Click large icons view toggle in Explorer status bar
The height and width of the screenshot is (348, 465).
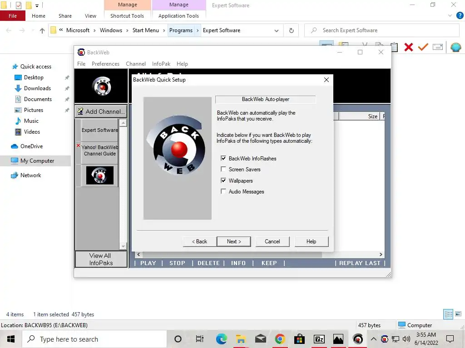pyautogui.click(x=458, y=314)
